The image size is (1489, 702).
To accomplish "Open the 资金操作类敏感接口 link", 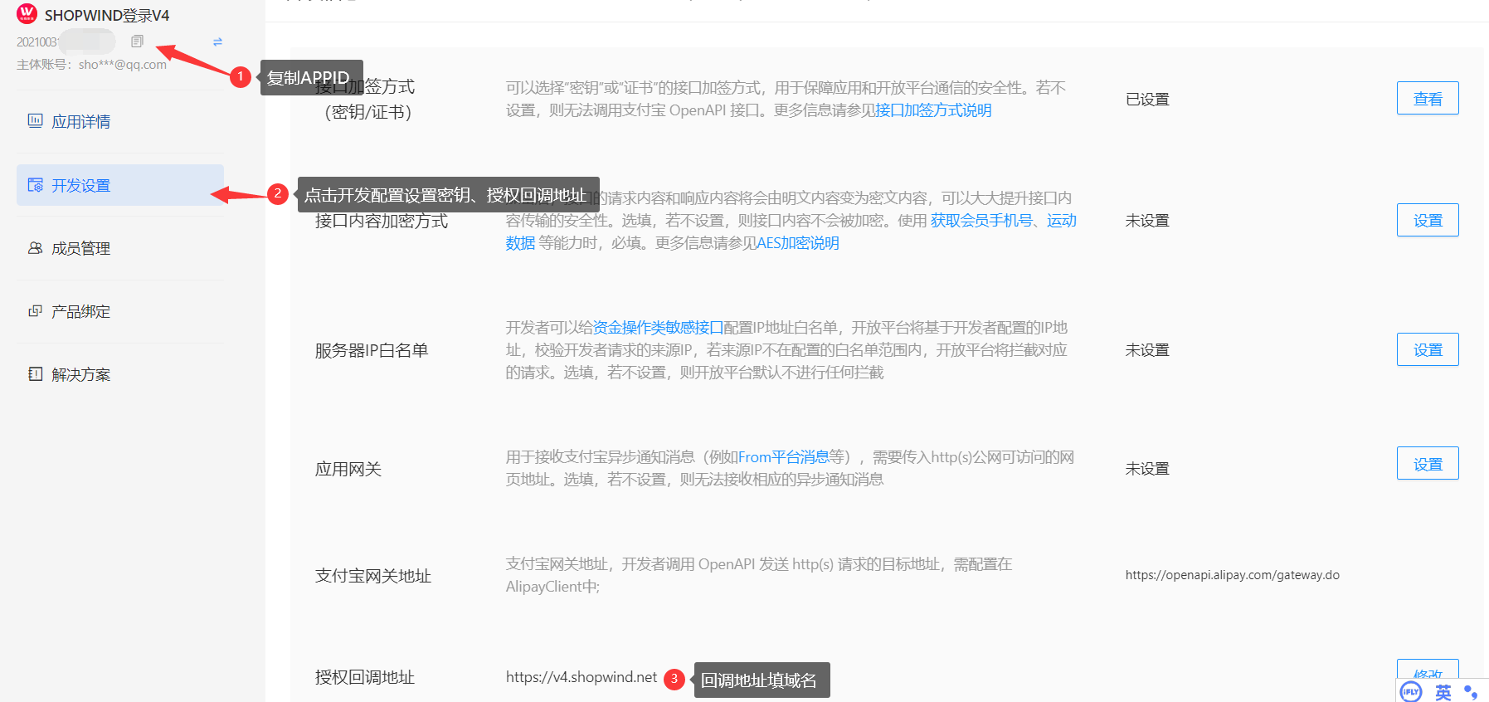I will [658, 328].
